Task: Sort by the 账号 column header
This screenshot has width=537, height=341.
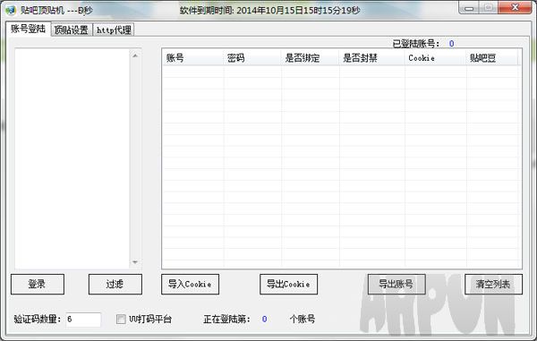Action: click(192, 58)
